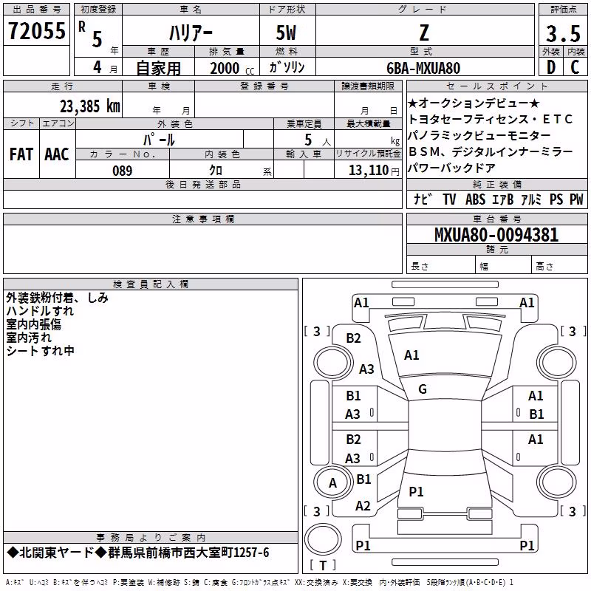This screenshot has height=591, width=591.
Task: Select the ABS equipment label
Action: (x=475, y=199)
